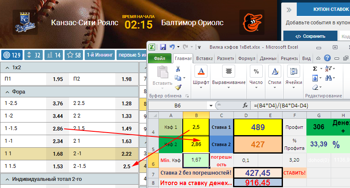Screen dimensions: 350x188
Task: Click the Сохранить coupon button
Action: [x=310, y=36]
